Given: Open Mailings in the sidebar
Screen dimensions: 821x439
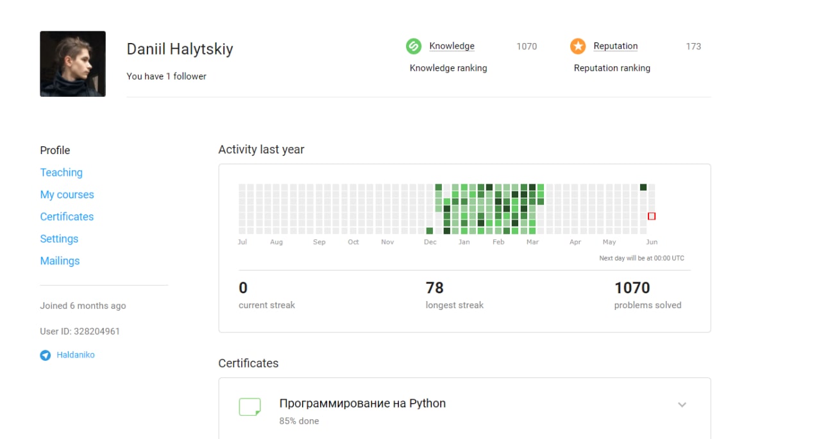Looking at the screenshot, I should (x=60, y=261).
